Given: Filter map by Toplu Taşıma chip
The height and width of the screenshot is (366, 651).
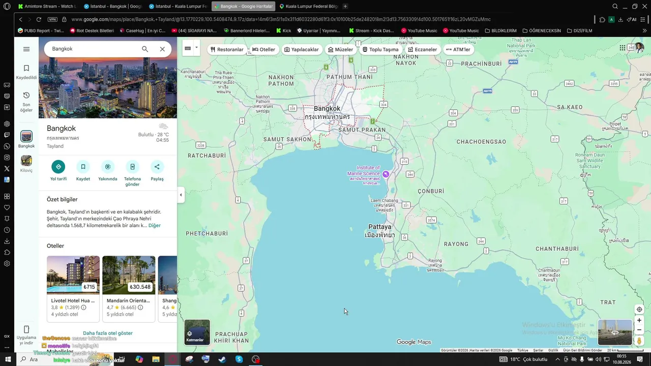Looking at the screenshot, I should coord(380,49).
